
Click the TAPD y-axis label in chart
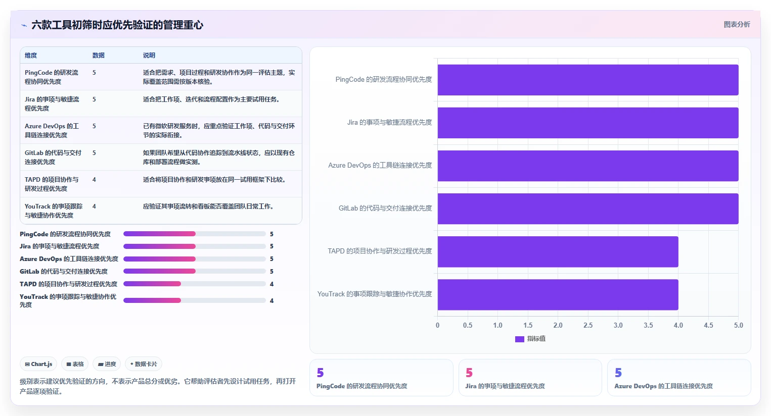pyautogui.click(x=380, y=251)
